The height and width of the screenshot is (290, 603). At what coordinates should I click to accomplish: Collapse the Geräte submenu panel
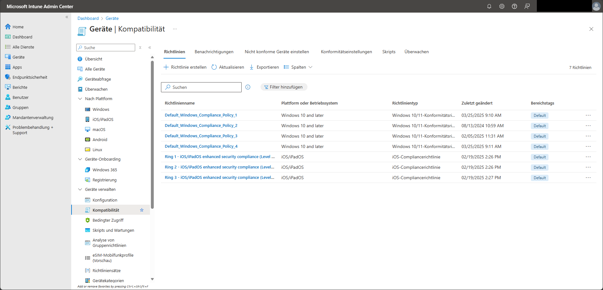pyautogui.click(x=150, y=48)
